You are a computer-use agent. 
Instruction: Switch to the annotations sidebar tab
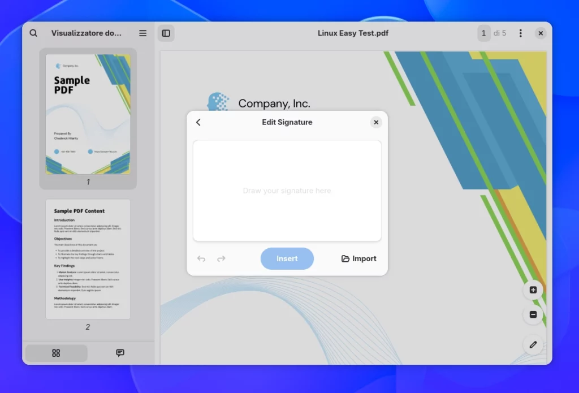[x=120, y=353]
